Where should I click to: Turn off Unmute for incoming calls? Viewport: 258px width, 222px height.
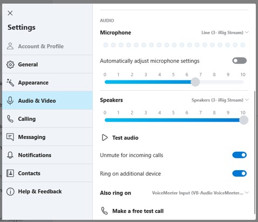pos(239,155)
